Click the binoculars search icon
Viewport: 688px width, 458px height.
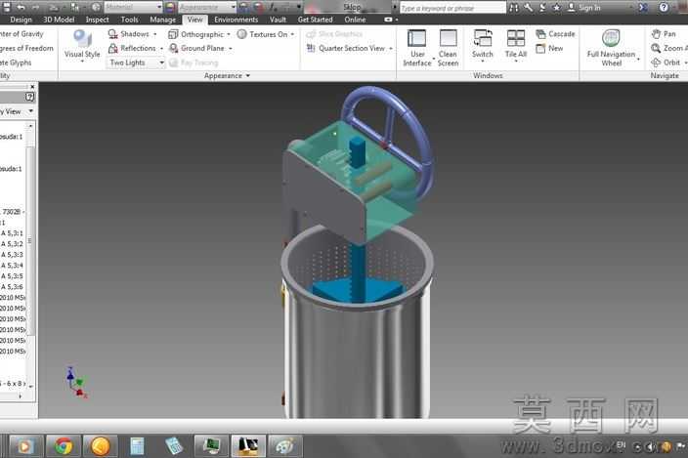(x=514, y=8)
